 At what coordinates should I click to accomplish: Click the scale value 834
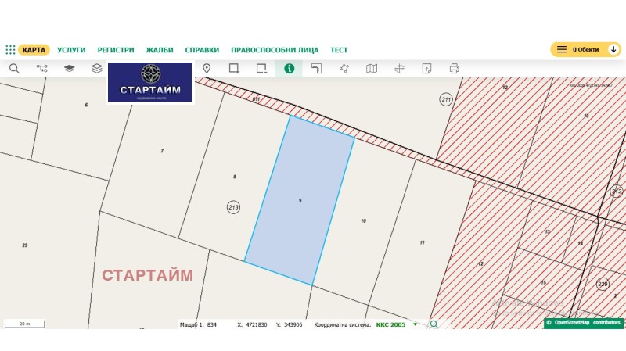tap(211, 324)
